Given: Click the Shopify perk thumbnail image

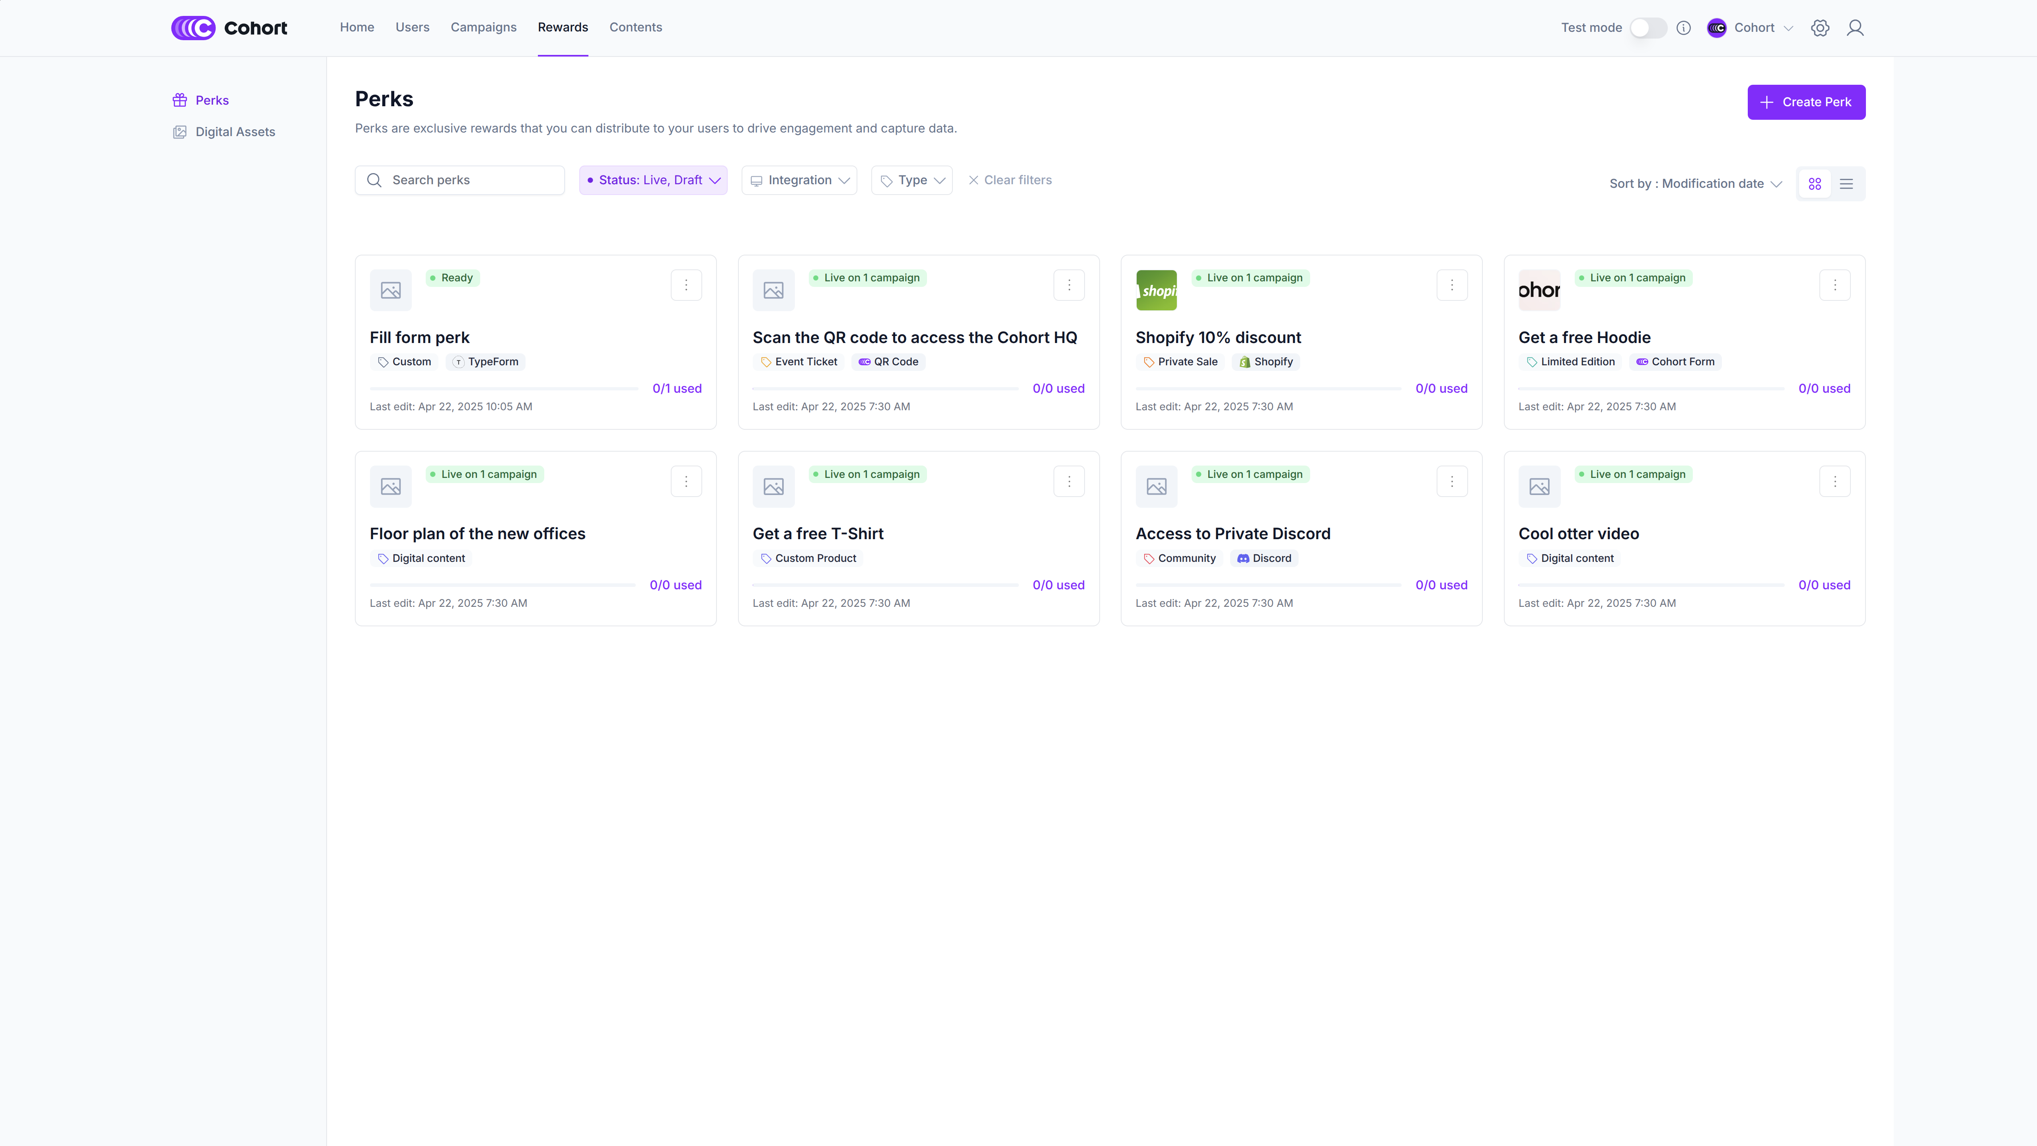Looking at the screenshot, I should 1156,290.
